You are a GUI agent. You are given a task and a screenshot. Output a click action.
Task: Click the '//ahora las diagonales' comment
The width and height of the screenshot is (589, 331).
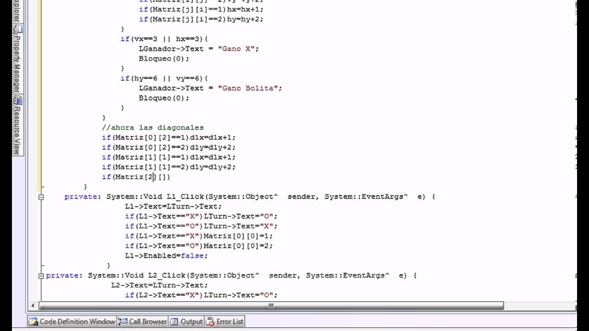[x=153, y=127]
